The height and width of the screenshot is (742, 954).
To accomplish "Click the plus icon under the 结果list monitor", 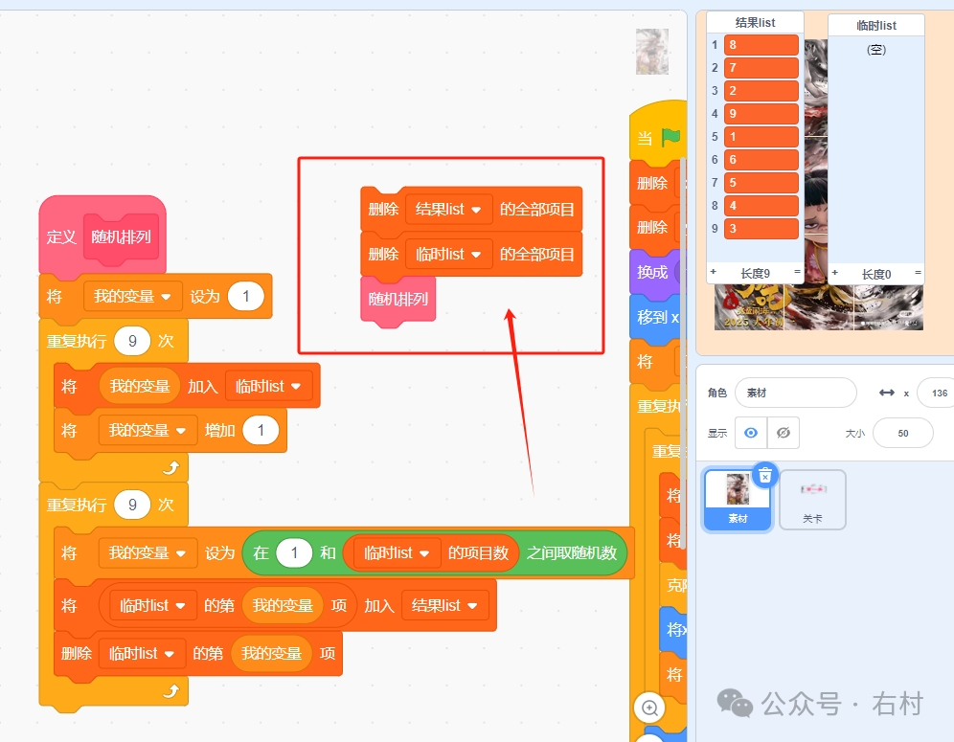I will tap(715, 273).
